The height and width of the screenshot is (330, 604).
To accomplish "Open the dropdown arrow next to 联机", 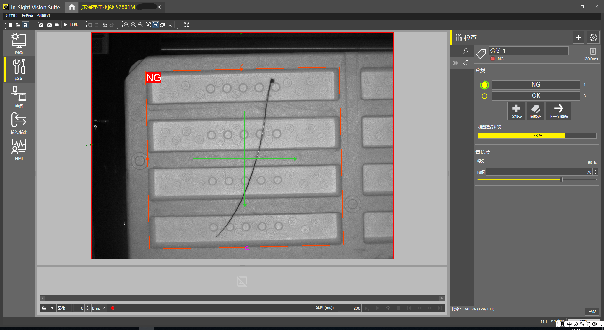I will point(81,27).
